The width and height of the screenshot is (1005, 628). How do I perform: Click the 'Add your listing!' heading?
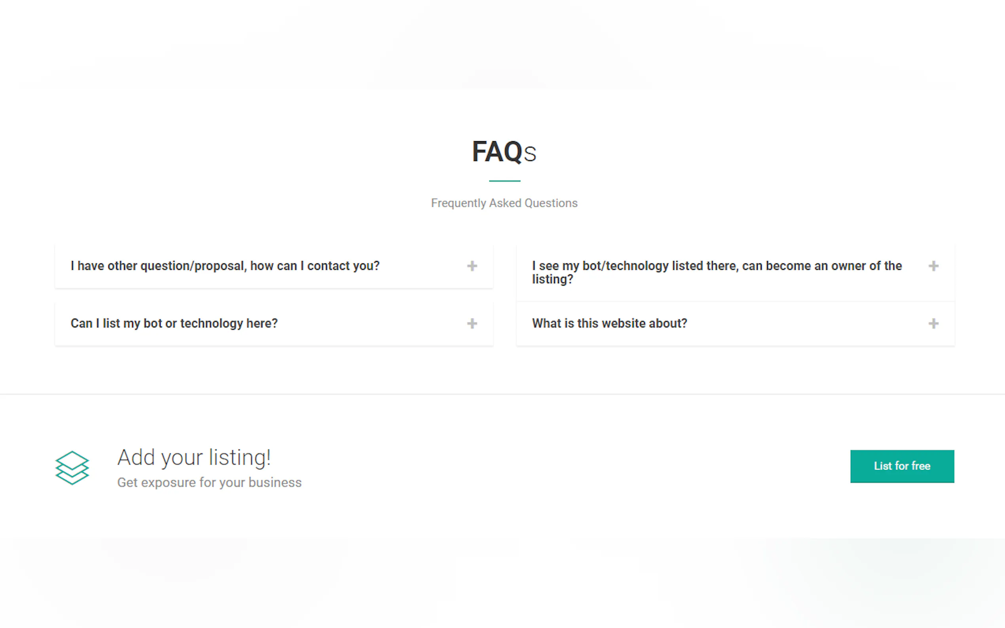[194, 458]
